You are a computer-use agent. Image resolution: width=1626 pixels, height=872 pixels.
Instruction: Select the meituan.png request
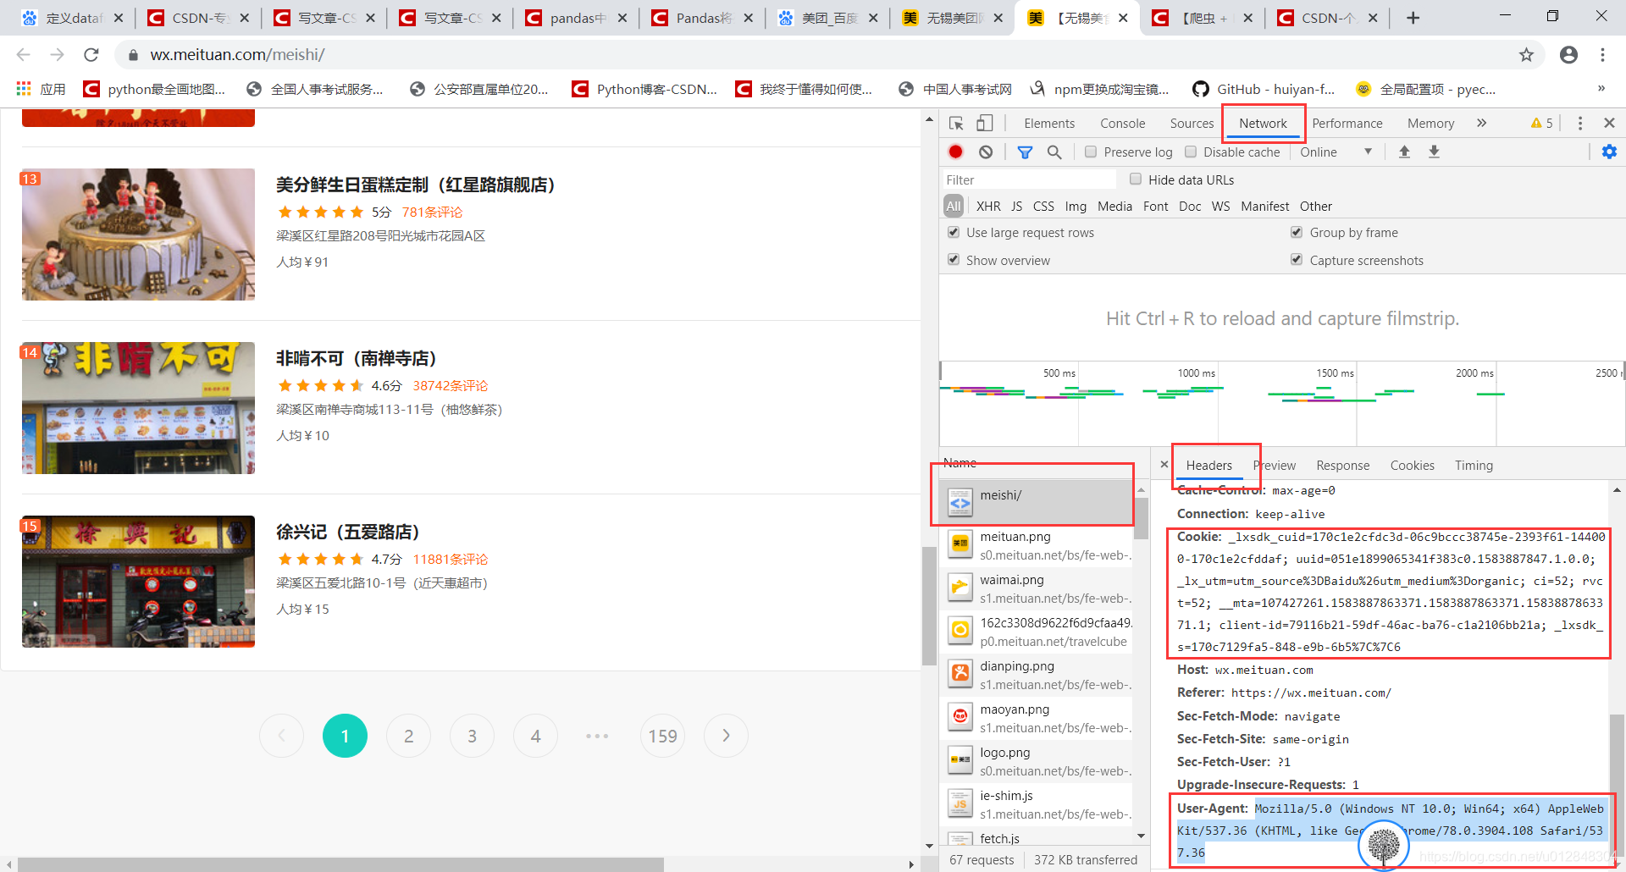pyautogui.click(x=1037, y=546)
